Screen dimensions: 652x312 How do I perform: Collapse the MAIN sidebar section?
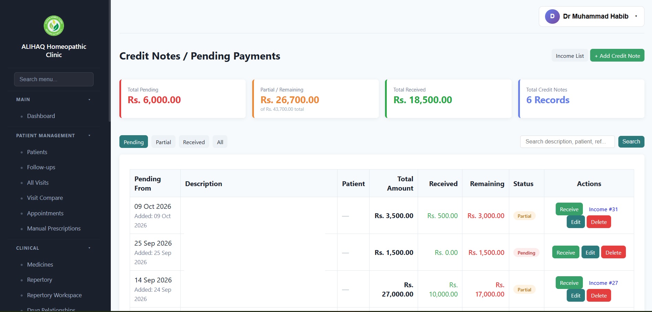54,99
